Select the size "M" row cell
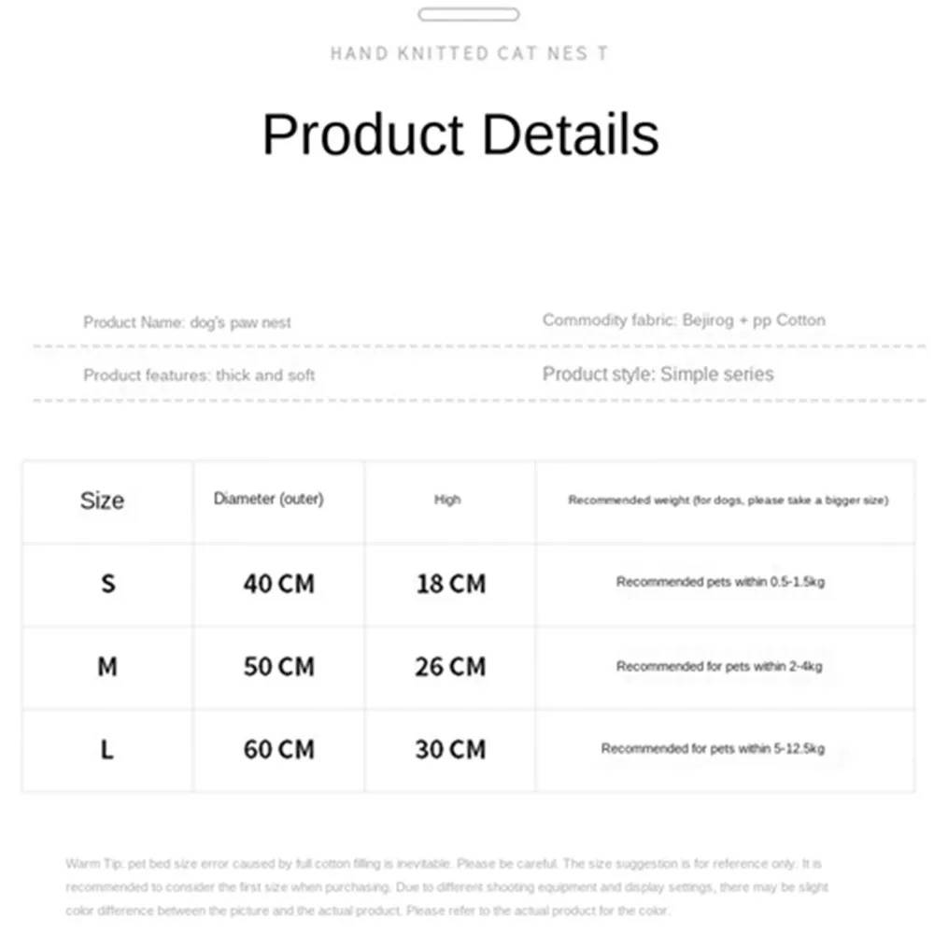The height and width of the screenshot is (934, 934). point(107,667)
